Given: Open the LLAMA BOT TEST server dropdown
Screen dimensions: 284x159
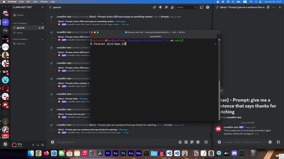Looking at the screenshot, I should tap(28, 7).
